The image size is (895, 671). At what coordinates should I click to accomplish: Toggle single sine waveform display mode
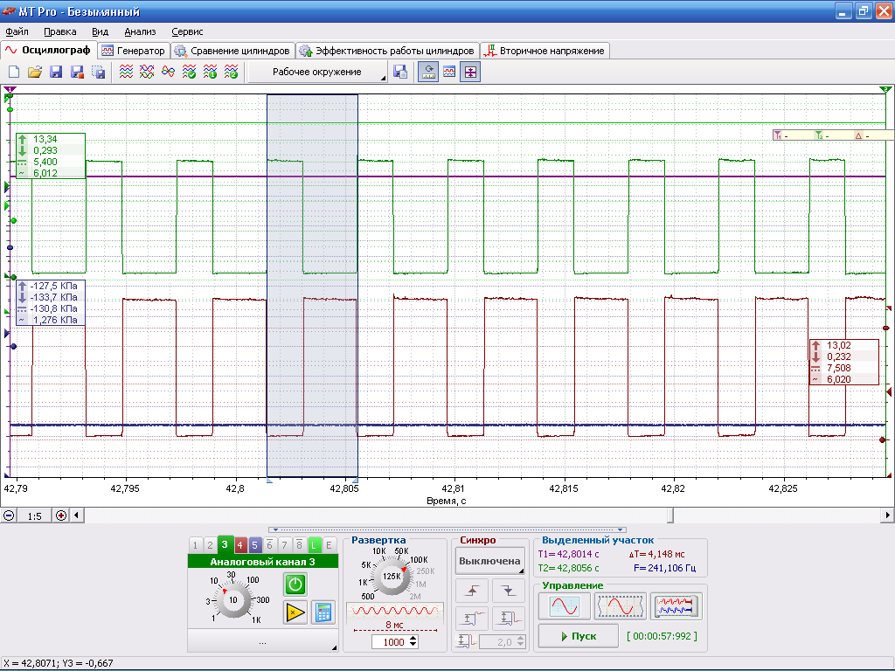click(x=565, y=606)
